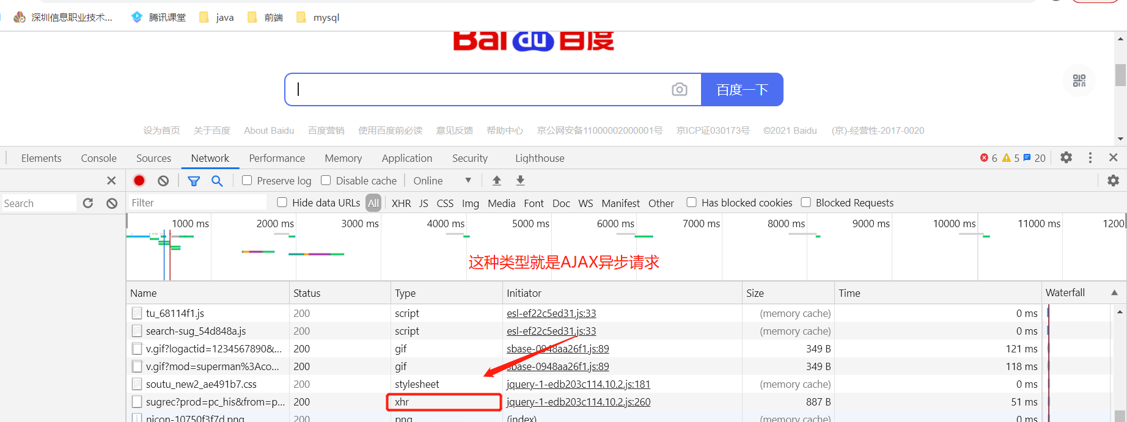Toggle the network filter funnel icon
Screen dimensions: 1127x422
click(x=194, y=181)
